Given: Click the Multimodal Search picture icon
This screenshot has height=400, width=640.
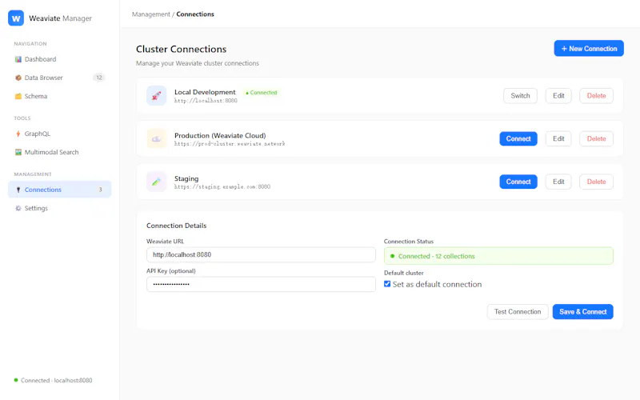Looking at the screenshot, I should pyautogui.click(x=18, y=152).
